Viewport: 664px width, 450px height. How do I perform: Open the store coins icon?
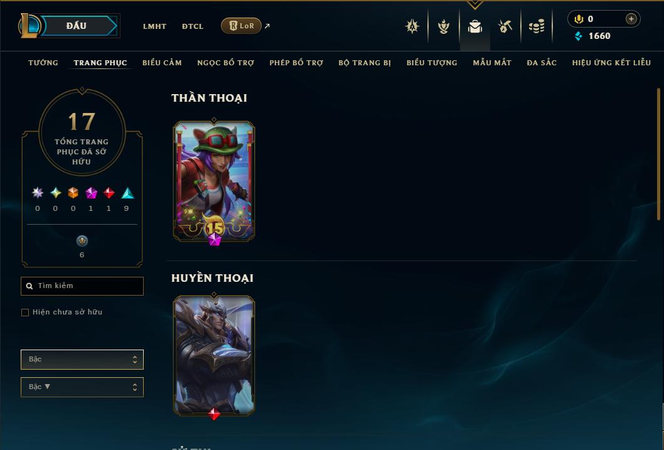pos(537,26)
